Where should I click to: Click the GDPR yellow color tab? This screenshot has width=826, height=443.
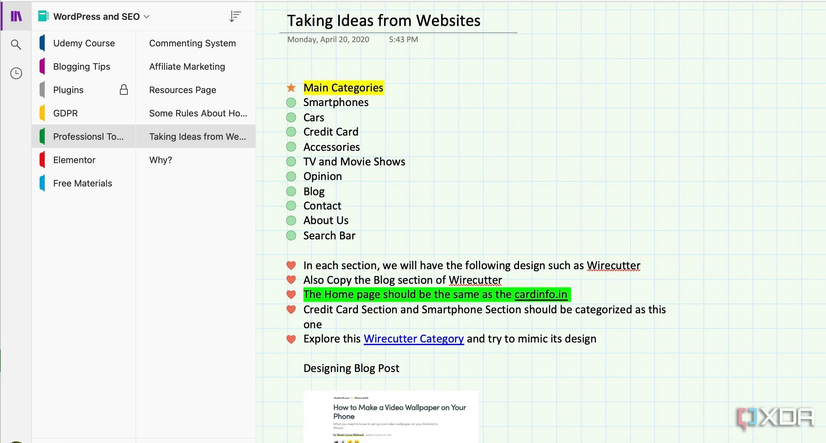click(42, 113)
